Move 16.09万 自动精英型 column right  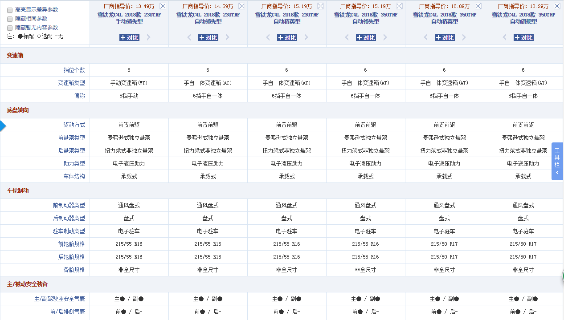click(x=464, y=37)
